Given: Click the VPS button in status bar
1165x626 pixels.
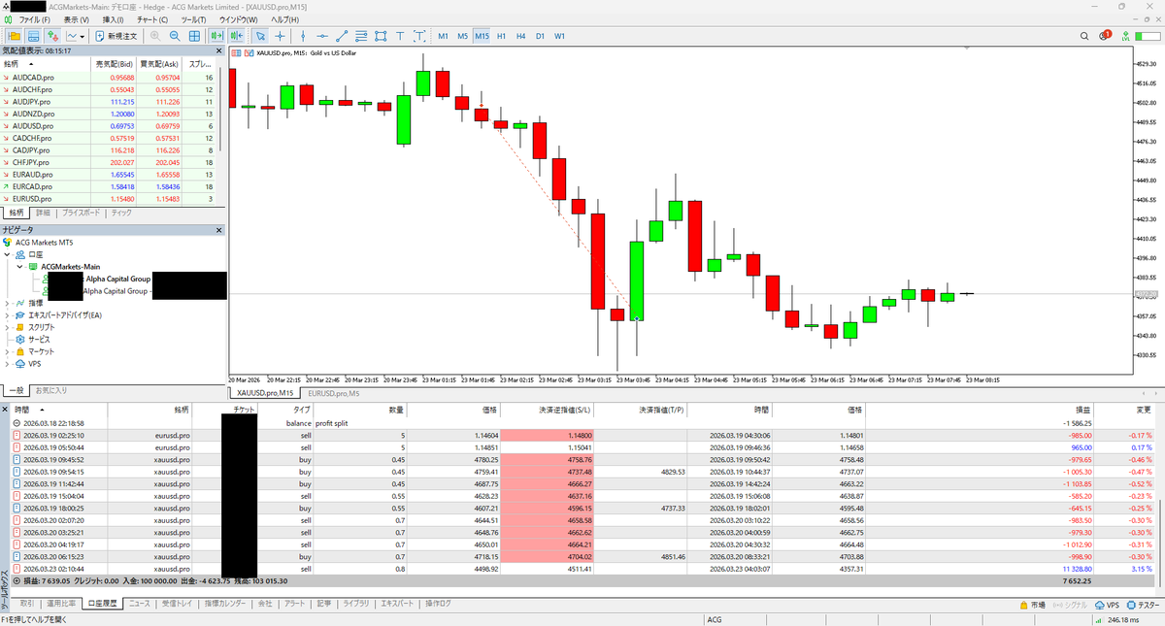Looking at the screenshot, I should point(1105,603).
